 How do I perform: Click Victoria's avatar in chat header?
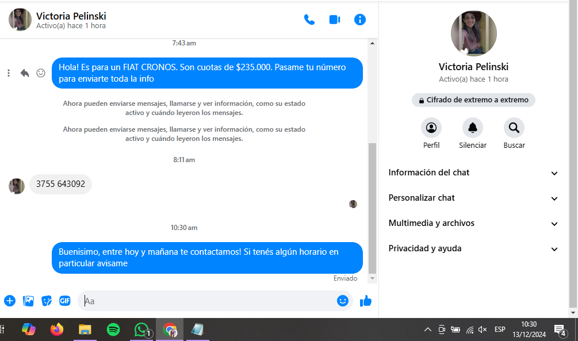[20, 20]
